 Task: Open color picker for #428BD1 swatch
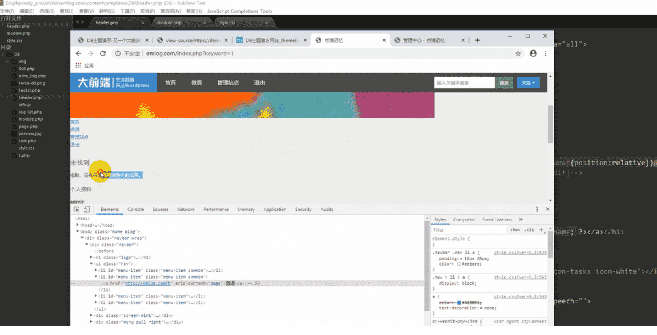(x=459, y=303)
